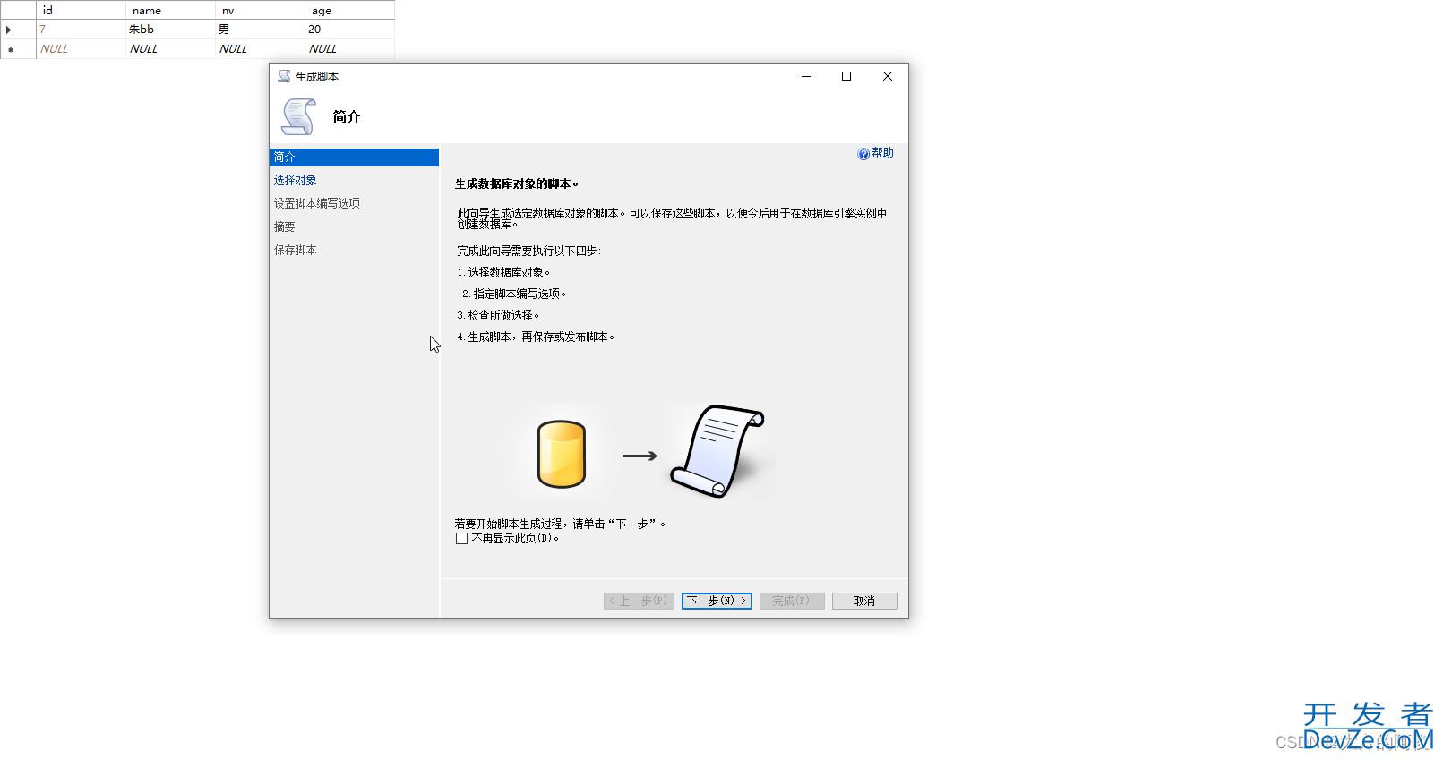Image resolution: width=1443 pixels, height=759 pixels.
Task: Click the bold heading 生成数据库对象的脚本。
Action: (517, 183)
